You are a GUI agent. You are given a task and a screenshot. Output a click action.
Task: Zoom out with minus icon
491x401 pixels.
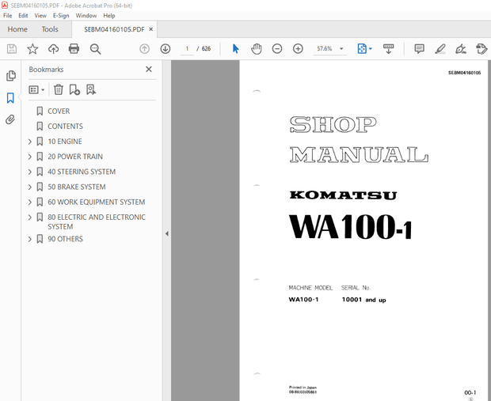[x=277, y=49]
